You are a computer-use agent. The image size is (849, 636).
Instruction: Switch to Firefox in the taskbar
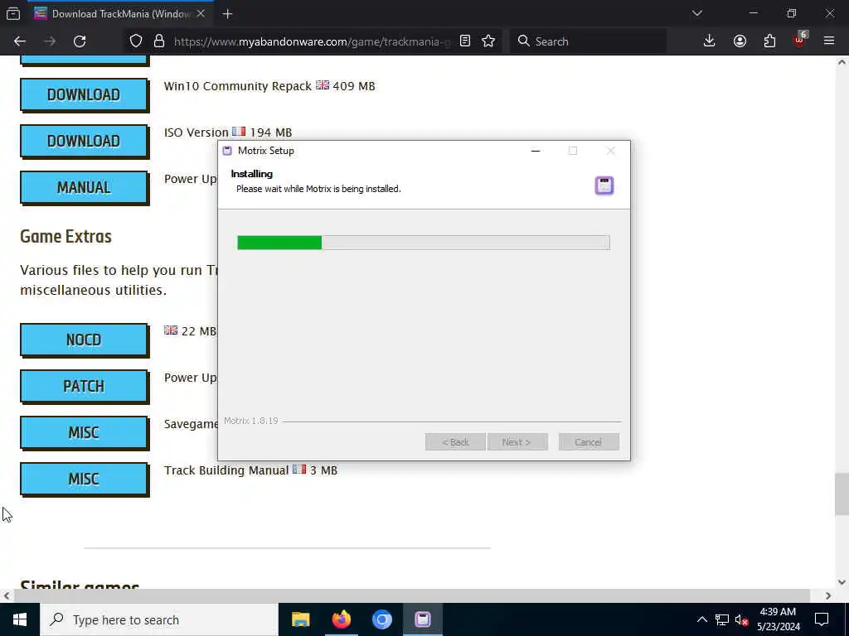point(341,619)
